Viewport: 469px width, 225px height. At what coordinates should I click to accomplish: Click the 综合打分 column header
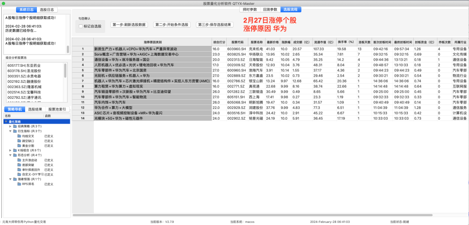pyautogui.click(x=219, y=42)
